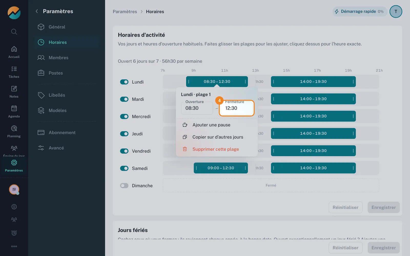
Task: Enable the Dimanche toggle
Action: pos(124,186)
